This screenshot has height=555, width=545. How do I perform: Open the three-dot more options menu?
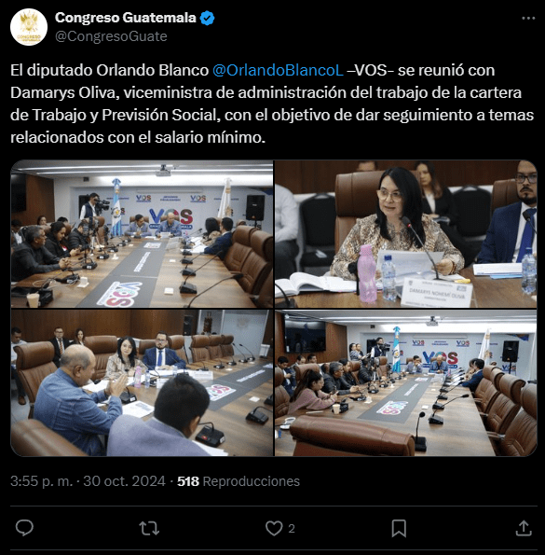[528, 18]
